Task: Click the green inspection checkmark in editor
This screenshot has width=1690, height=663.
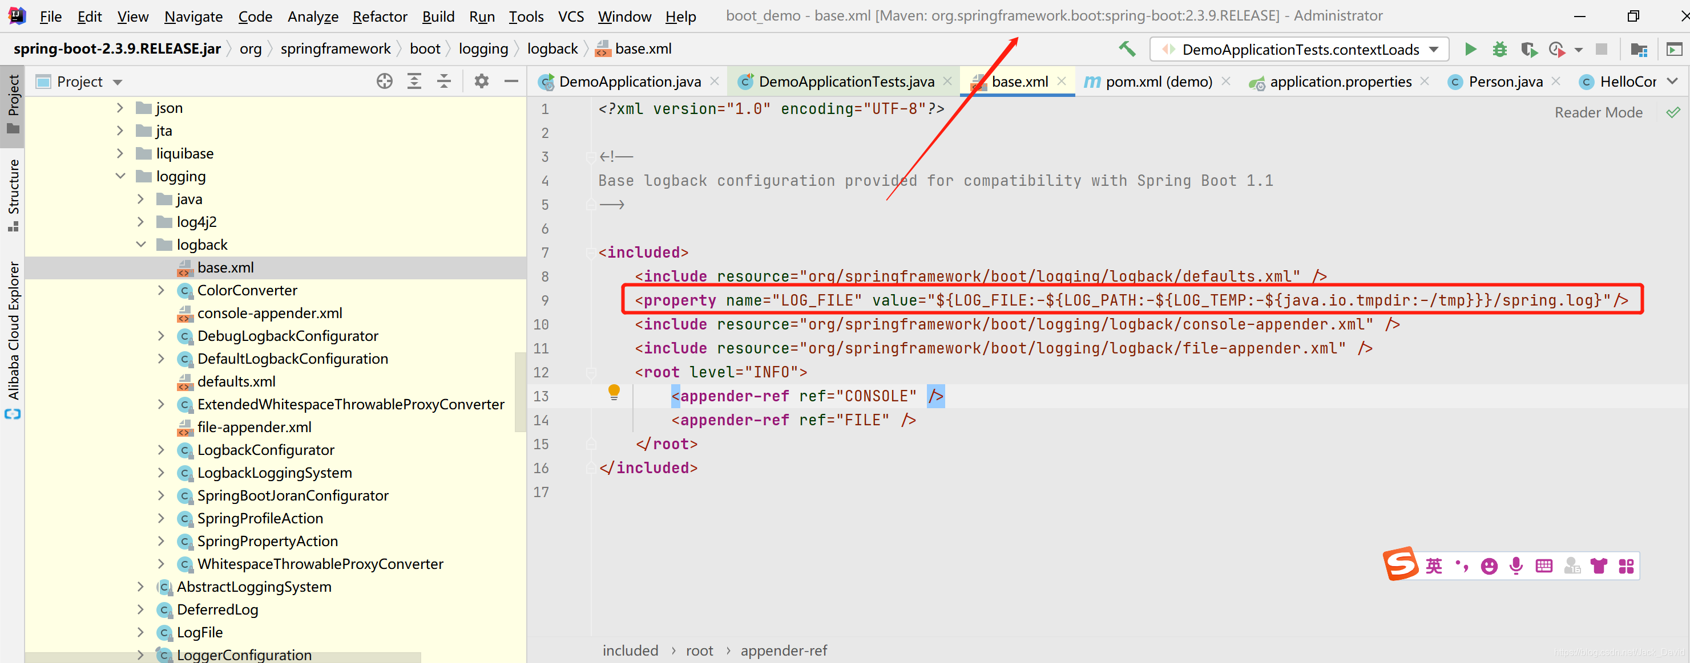Action: [1673, 112]
